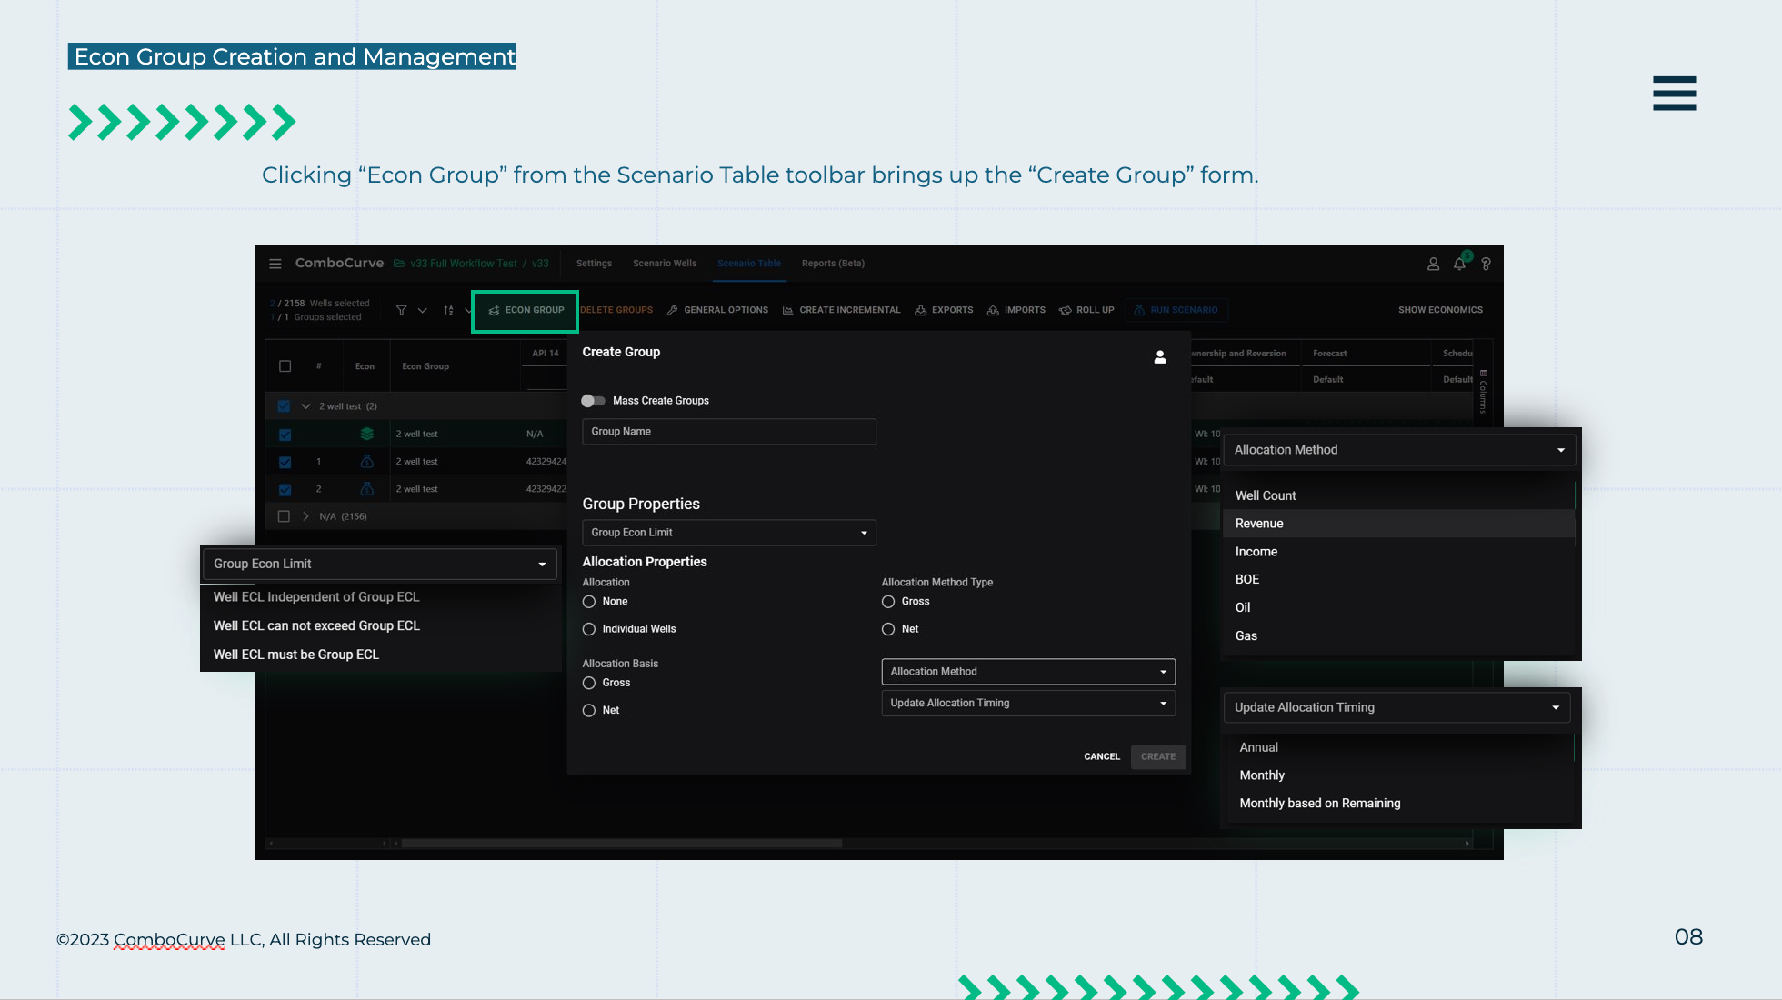Select the Individual Wells allocation radio
The image size is (1782, 1000).
(589, 629)
